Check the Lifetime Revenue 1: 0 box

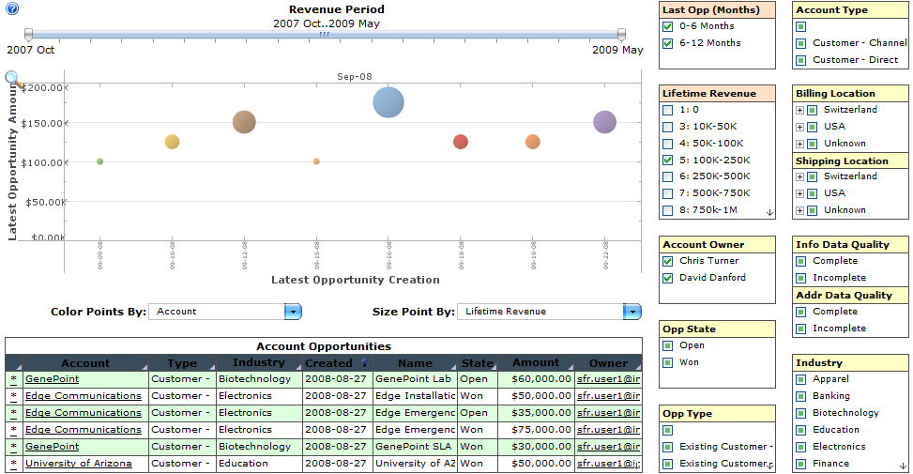(x=668, y=110)
